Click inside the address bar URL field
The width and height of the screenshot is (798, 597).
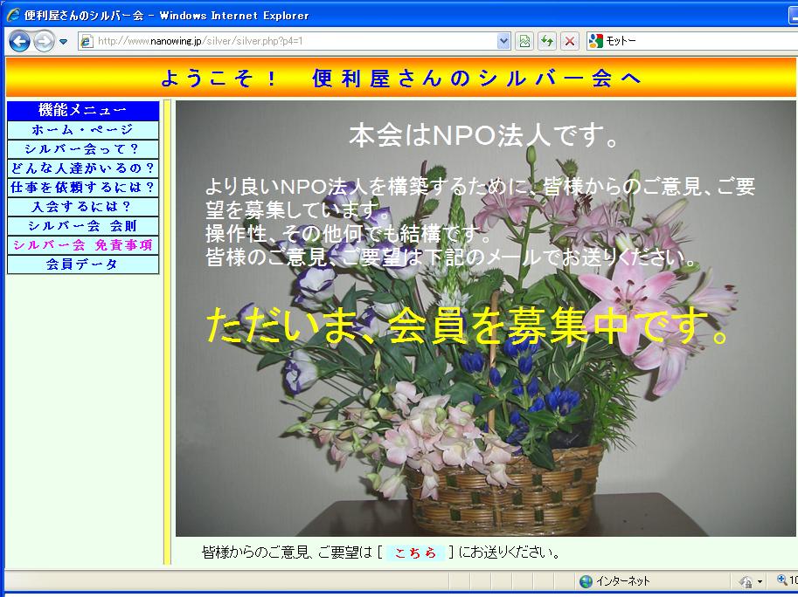click(x=288, y=41)
